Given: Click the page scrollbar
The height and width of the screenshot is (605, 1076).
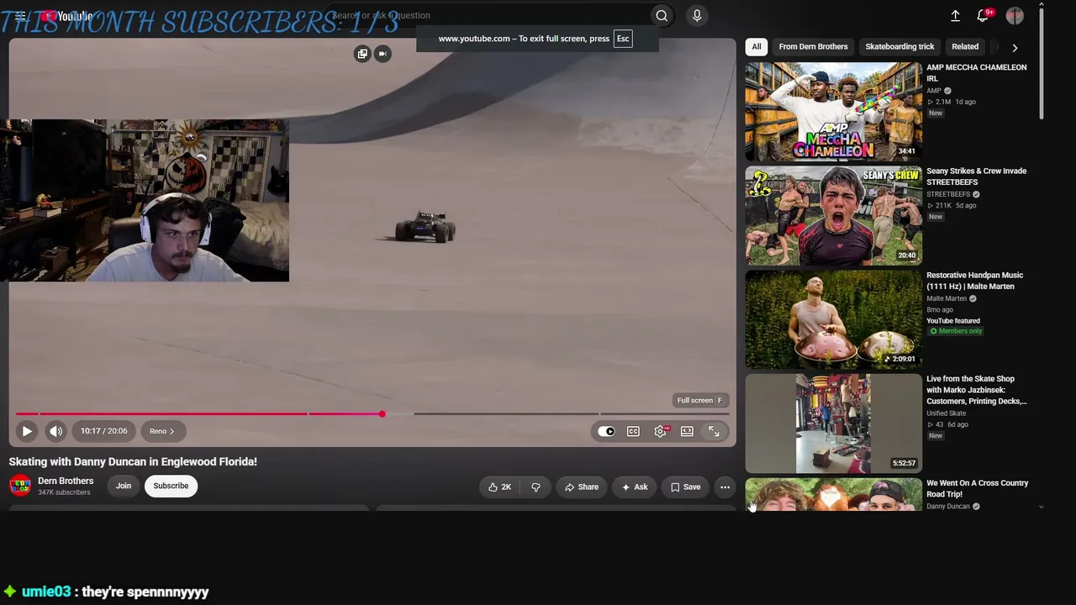Looking at the screenshot, I should [1042, 63].
